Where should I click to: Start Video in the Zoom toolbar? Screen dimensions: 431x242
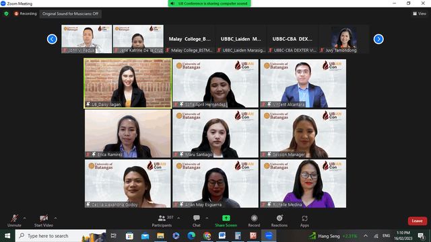coord(43,220)
